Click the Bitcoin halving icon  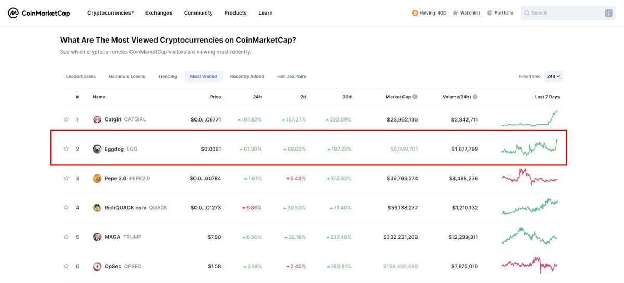pyautogui.click(x=415, y=13)
